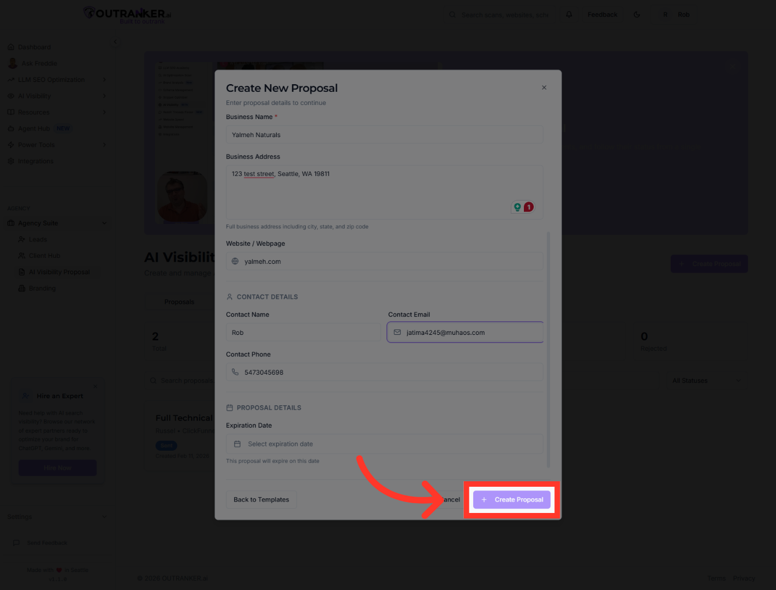The image size is (776, 590).
Task: Open Branding under Agency Suite
Action: [x=42, y=288]
